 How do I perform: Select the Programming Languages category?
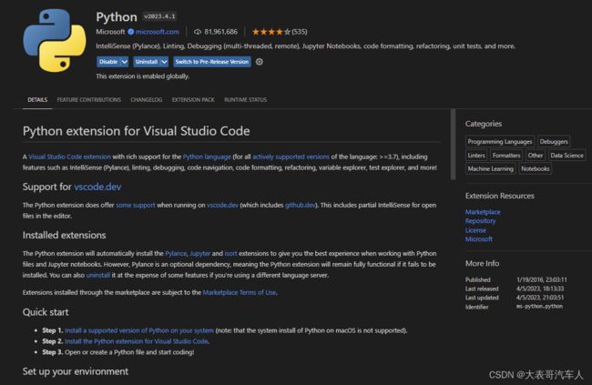click(x=500, y=142)
